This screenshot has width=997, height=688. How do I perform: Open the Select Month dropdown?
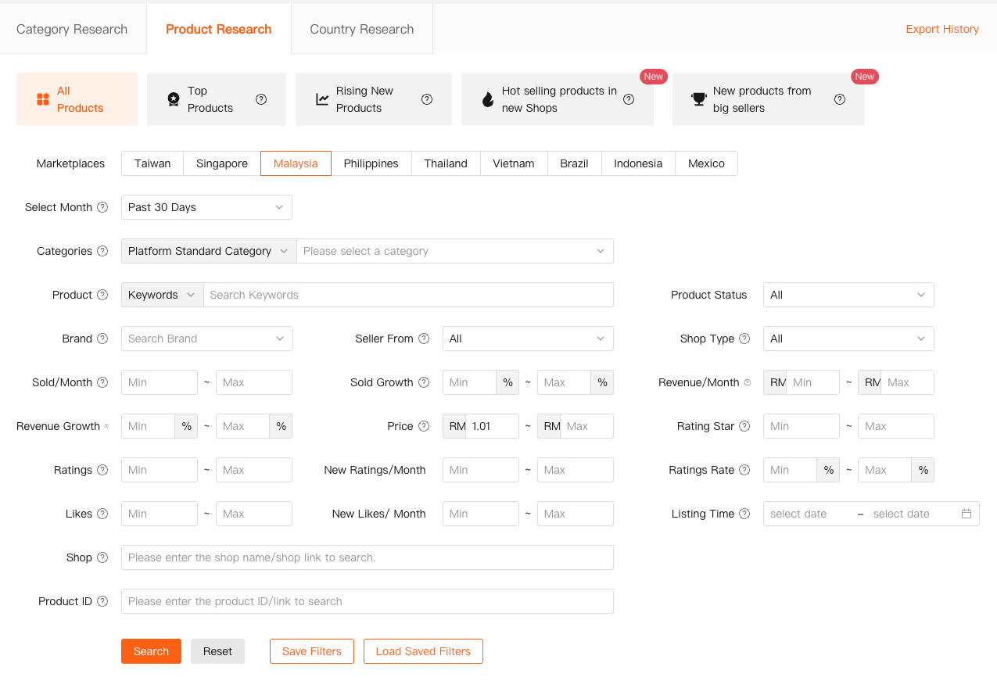pyautogui.click(x=206, y=207)
